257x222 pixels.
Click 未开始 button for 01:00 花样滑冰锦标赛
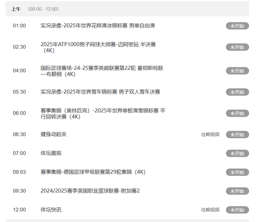[x=237, y=26]
